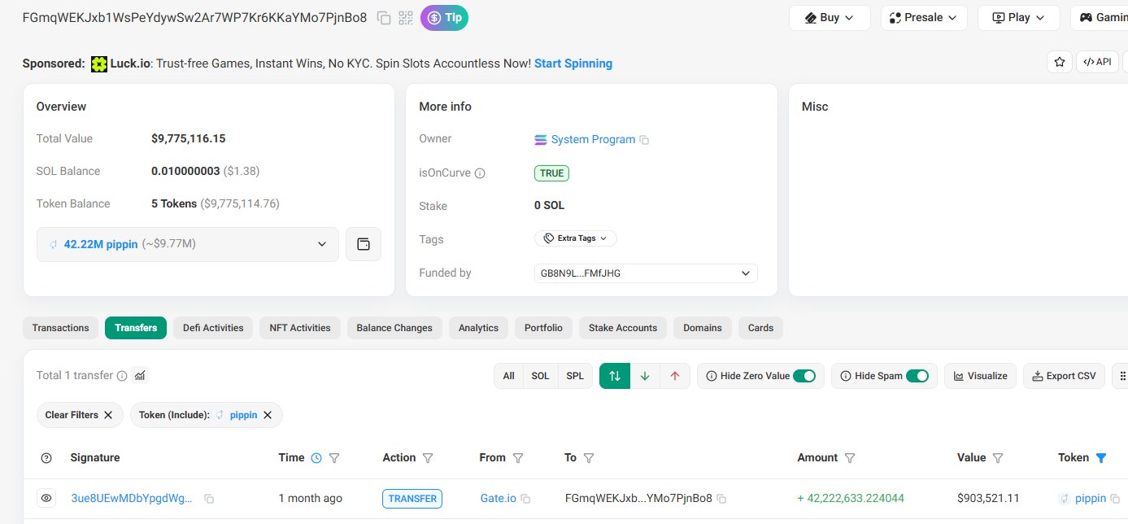
Task: Click the Export CSV button
Action: tap(1064, 376)
